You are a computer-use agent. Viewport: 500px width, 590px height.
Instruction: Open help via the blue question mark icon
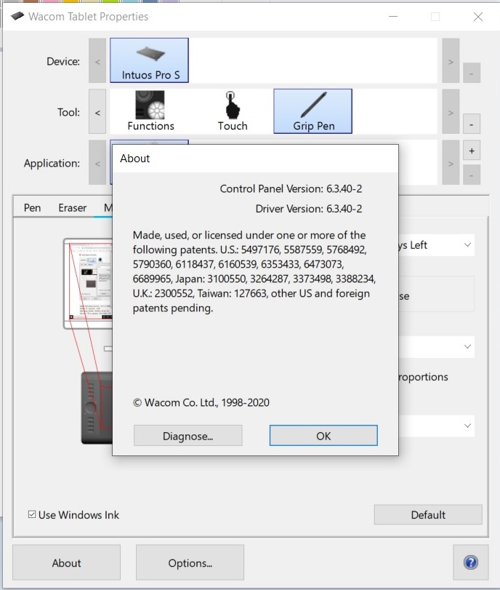point(471,562)
